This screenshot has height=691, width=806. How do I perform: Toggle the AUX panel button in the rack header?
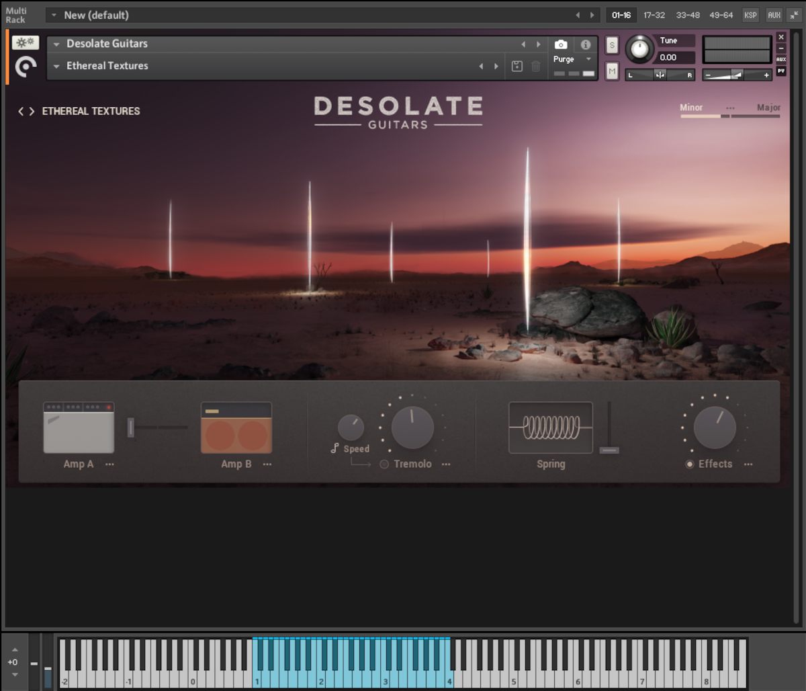click(x=774, y=15)
